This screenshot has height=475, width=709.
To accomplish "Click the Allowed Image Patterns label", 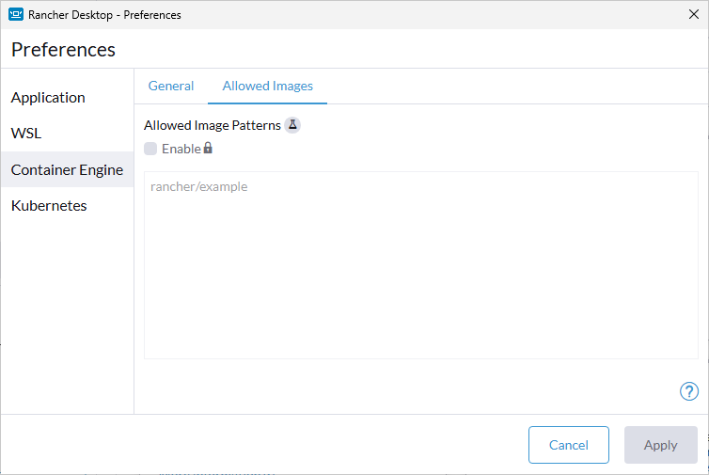I will point(212,125).
